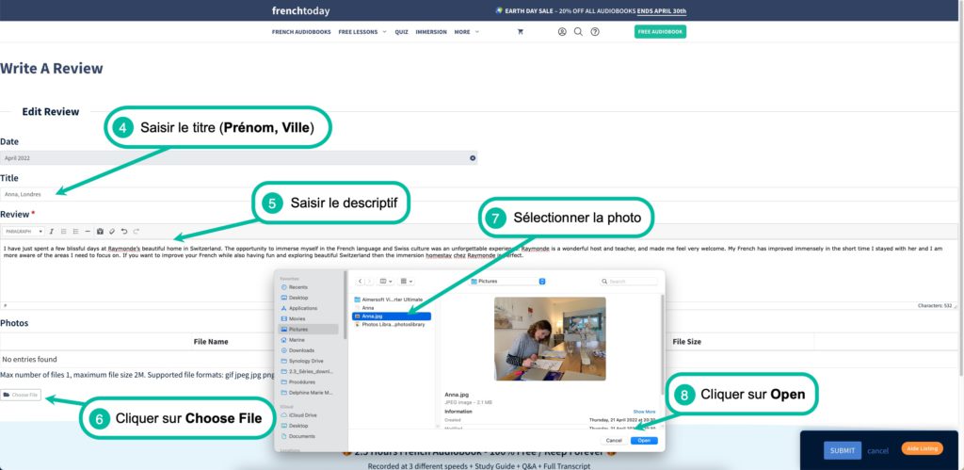This screenshot has width=964, height=470.
Task: Click the undo icon in editor toolbar
Action: click(x=123, y=231)
